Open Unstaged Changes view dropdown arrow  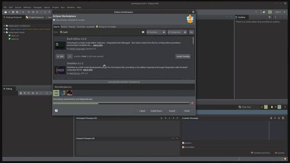tap(173, 118)
